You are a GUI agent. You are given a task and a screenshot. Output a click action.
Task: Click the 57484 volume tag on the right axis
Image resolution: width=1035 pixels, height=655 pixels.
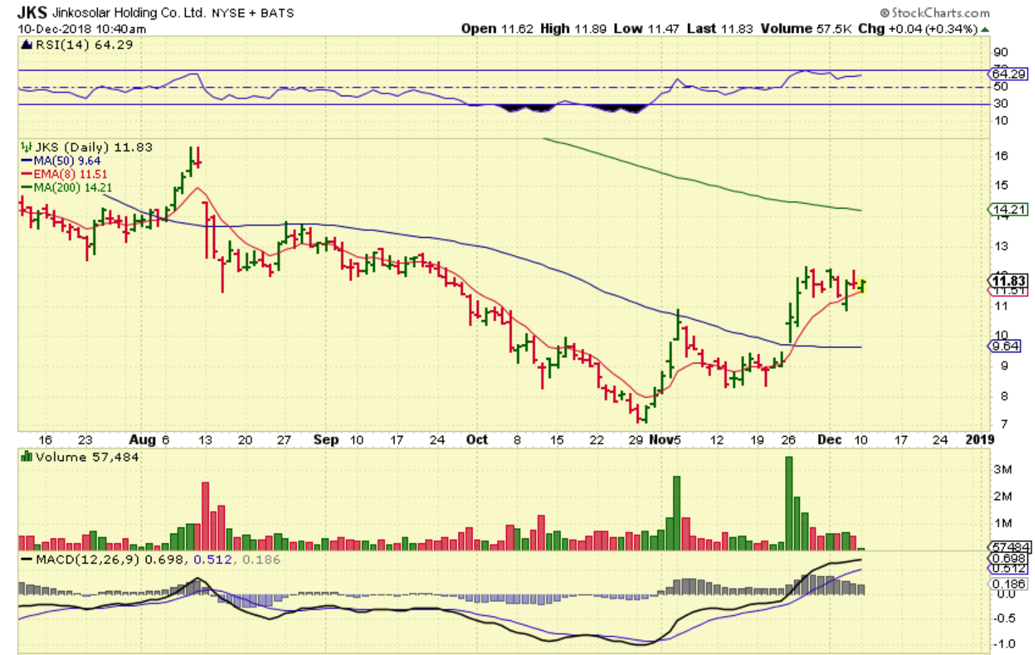[1010, 548]
